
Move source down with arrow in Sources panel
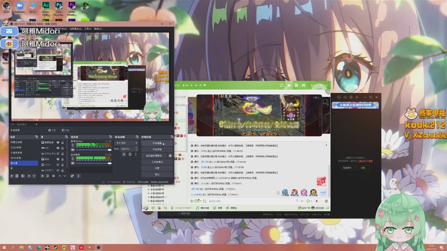pos(65,176)
